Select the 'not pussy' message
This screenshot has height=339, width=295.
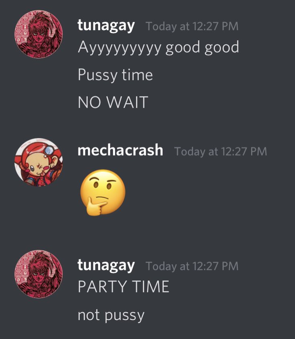[x=111, y=316]
